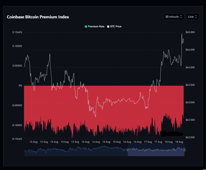Click the green Premium Rate legend swatch
This screenshot has width=206, height=170.
(86, 27)
